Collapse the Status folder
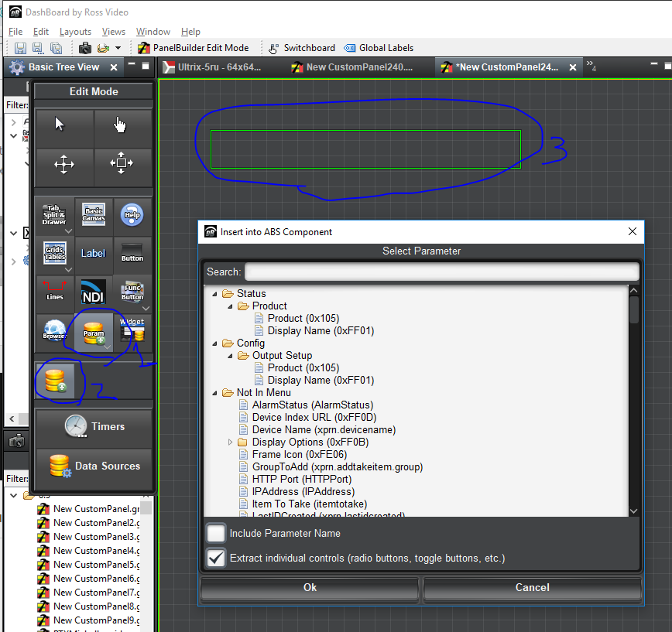This screenshot has height=632, width=672. [214, 294]
